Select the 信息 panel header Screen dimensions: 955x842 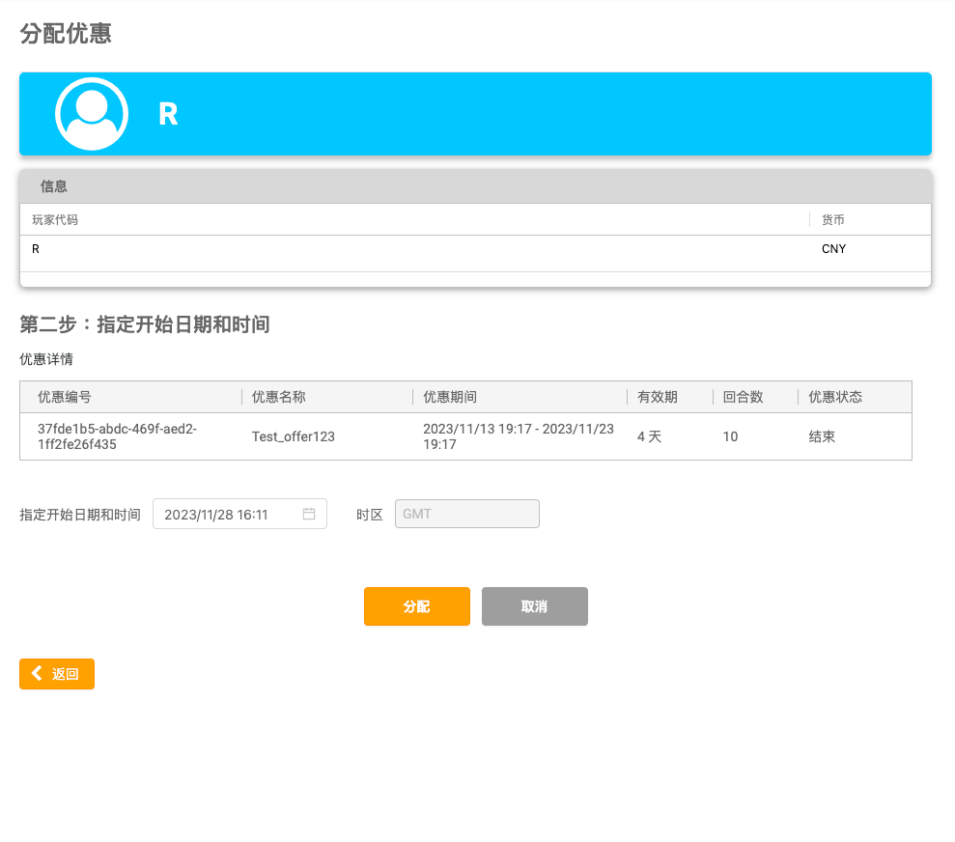click(x=54, y=186)
